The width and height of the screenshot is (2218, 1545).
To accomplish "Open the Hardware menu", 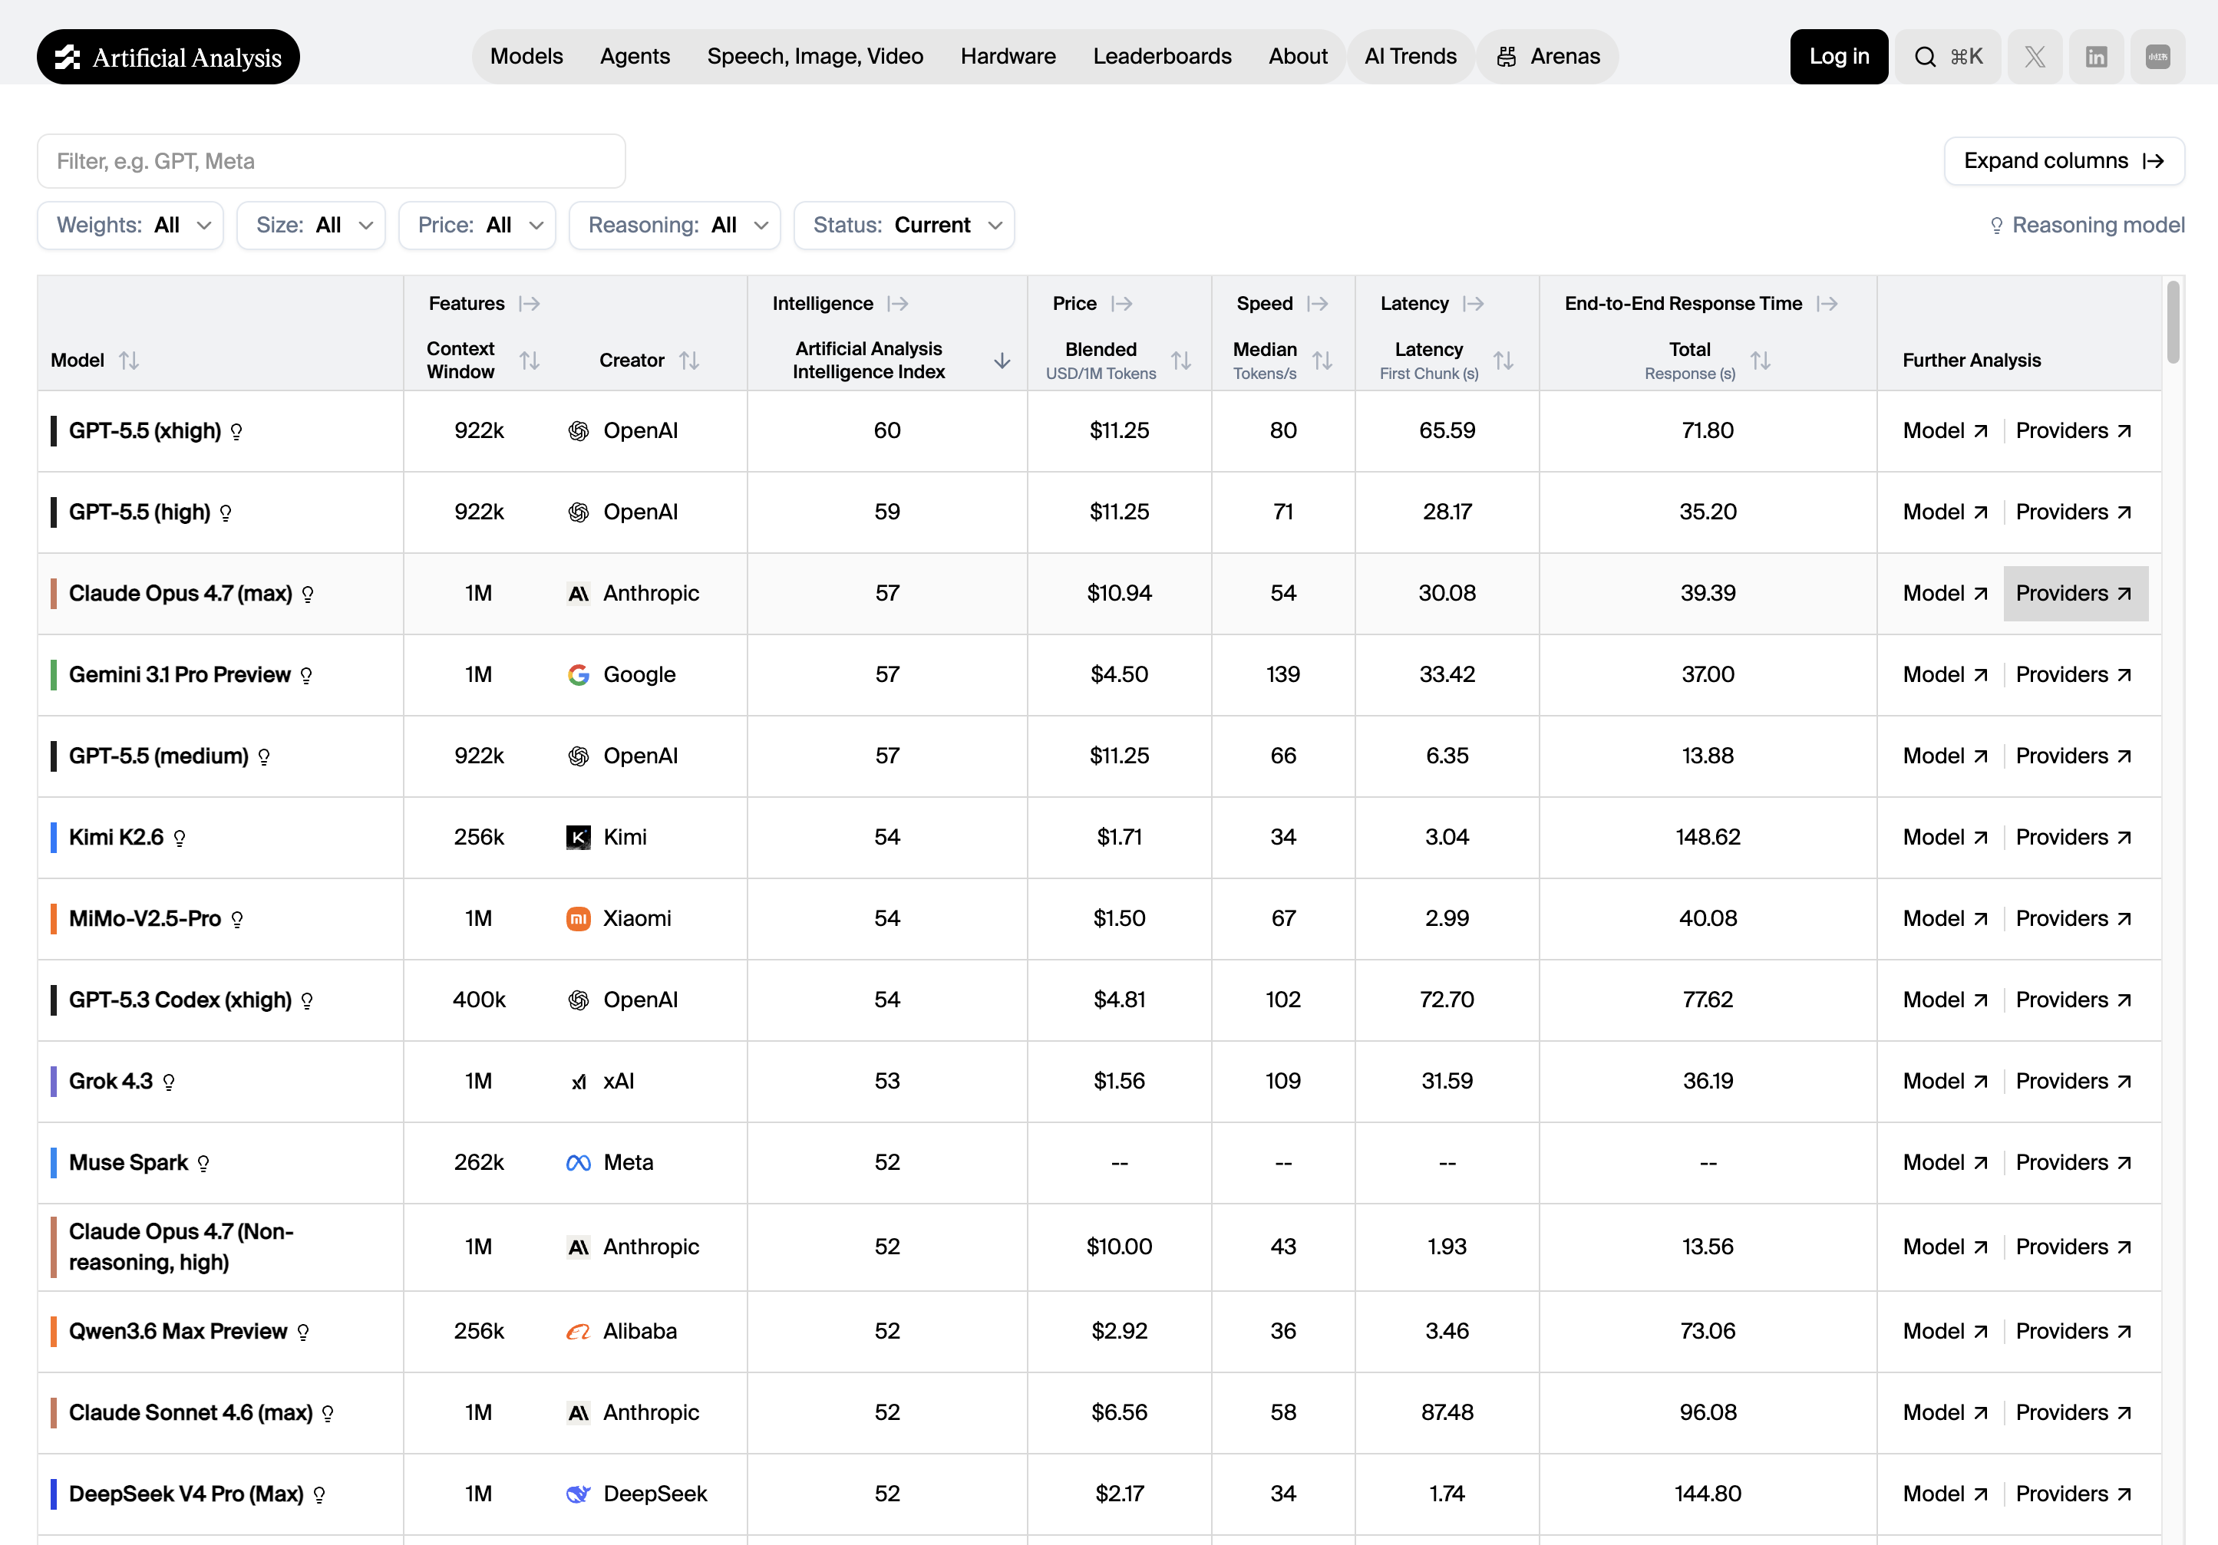I will pyautogui.click(x=1008, y=57).
